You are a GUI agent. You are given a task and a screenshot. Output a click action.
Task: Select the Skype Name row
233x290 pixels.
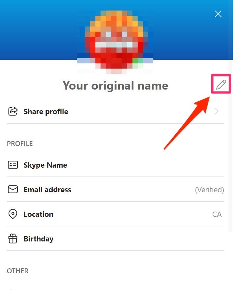pyautogui.click(x=45, y=165)
